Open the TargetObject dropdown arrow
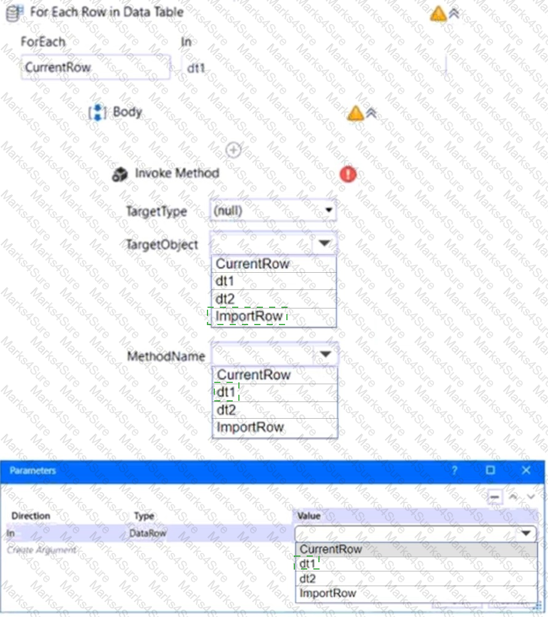 [324, 243]
